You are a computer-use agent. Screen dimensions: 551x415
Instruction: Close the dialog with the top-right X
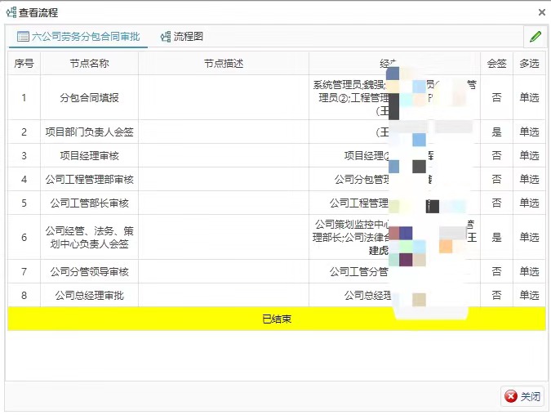[542, 13]
